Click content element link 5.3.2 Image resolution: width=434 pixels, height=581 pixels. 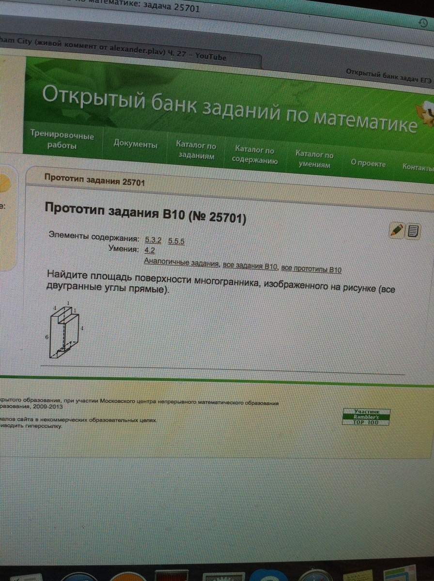153,240
